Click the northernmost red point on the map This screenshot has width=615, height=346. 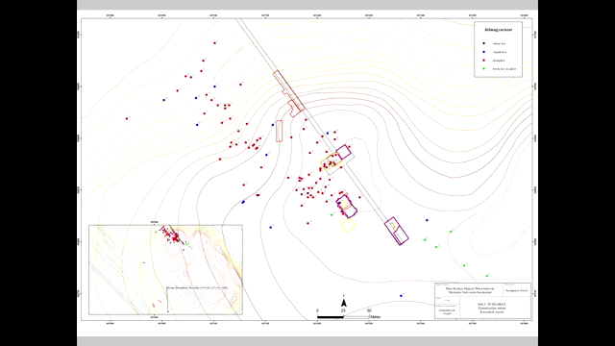click(214, 43)
